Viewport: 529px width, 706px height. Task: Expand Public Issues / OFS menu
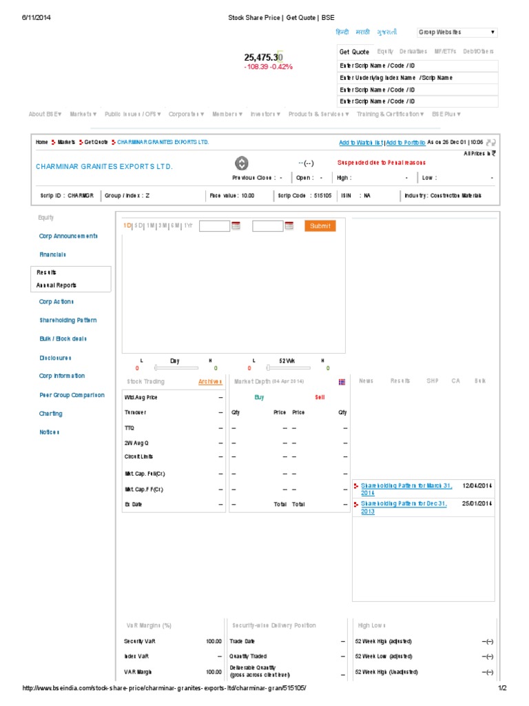click(133, 114)
